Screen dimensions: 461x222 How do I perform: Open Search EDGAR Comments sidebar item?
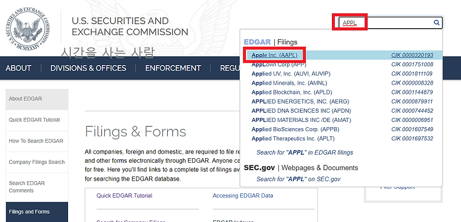[37, 187]
